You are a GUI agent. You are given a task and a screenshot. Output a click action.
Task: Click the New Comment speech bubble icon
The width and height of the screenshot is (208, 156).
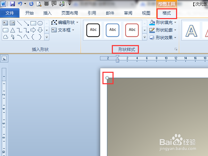point(54,3)
